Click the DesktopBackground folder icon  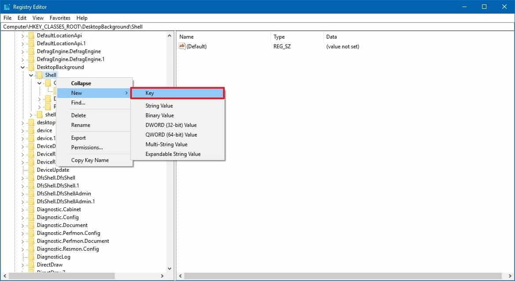(x=32, y=67)
